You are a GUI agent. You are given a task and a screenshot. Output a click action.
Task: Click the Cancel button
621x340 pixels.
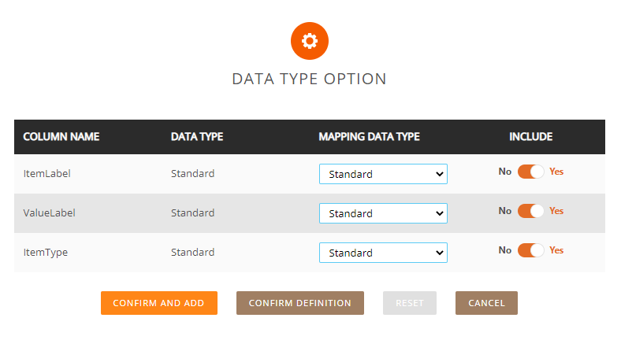click(486, 303)
